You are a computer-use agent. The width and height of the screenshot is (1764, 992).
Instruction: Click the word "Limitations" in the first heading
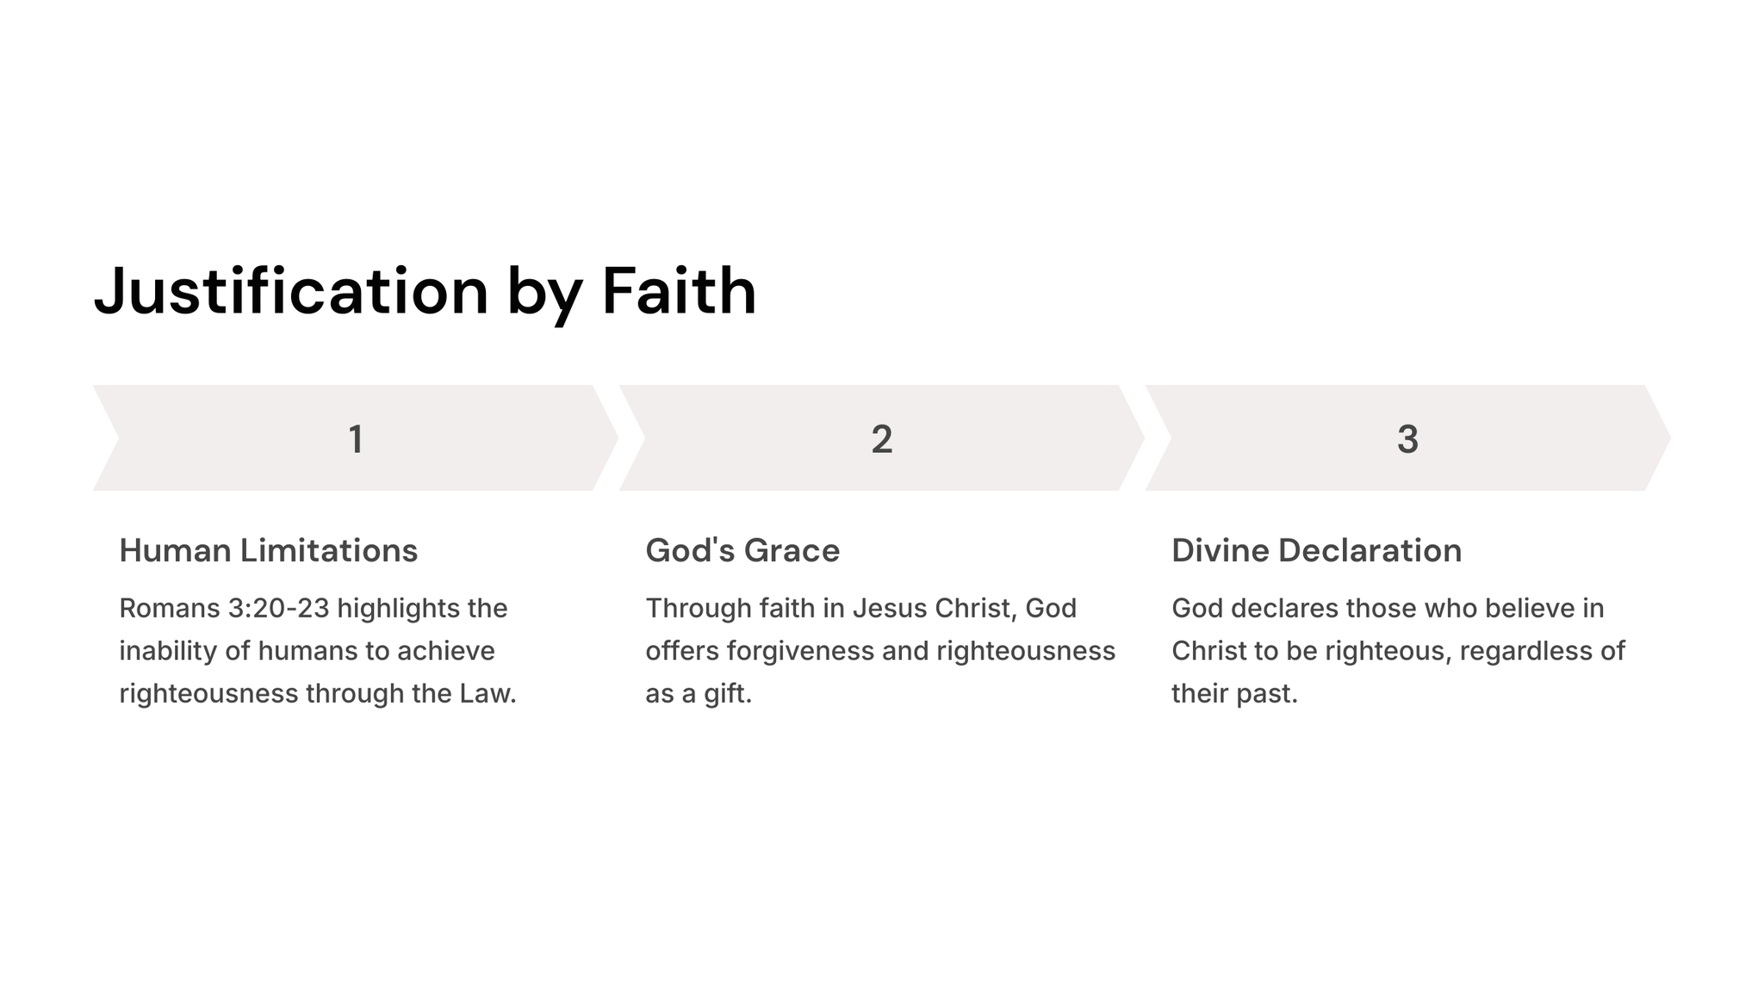pos(328,551)
